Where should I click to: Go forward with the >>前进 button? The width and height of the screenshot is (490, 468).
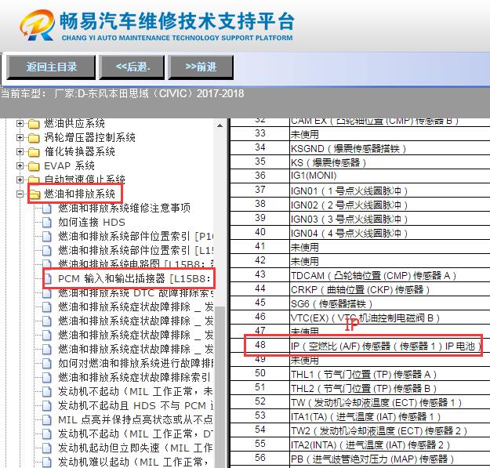tap(201, 67)
